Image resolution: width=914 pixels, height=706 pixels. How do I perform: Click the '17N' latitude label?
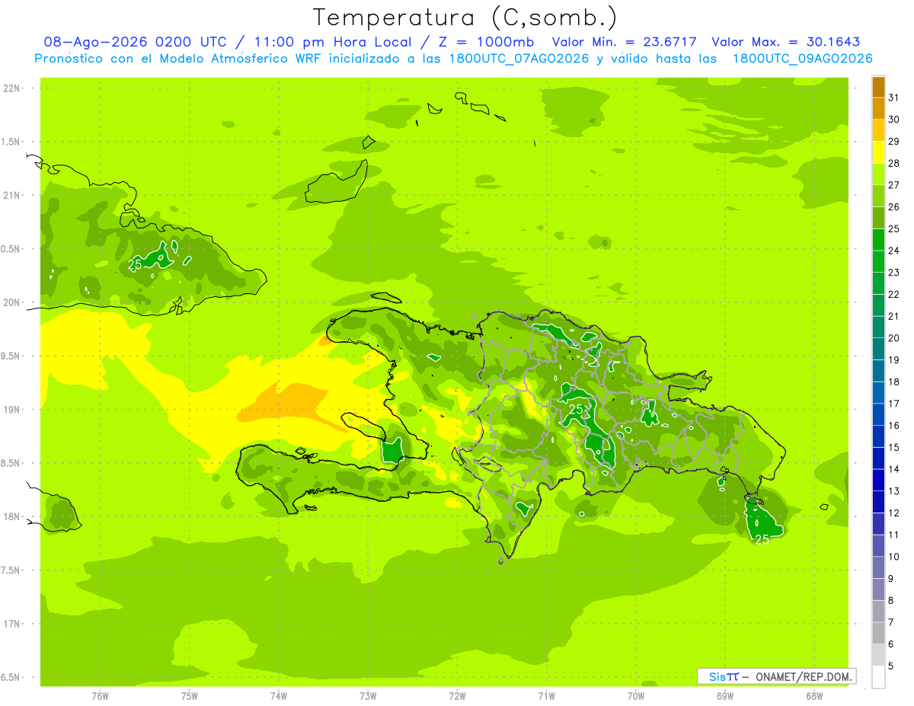coord(13,624)
